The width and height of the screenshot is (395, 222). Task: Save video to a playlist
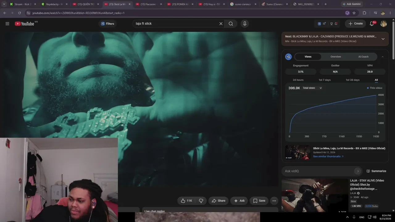tap(259, 201)
